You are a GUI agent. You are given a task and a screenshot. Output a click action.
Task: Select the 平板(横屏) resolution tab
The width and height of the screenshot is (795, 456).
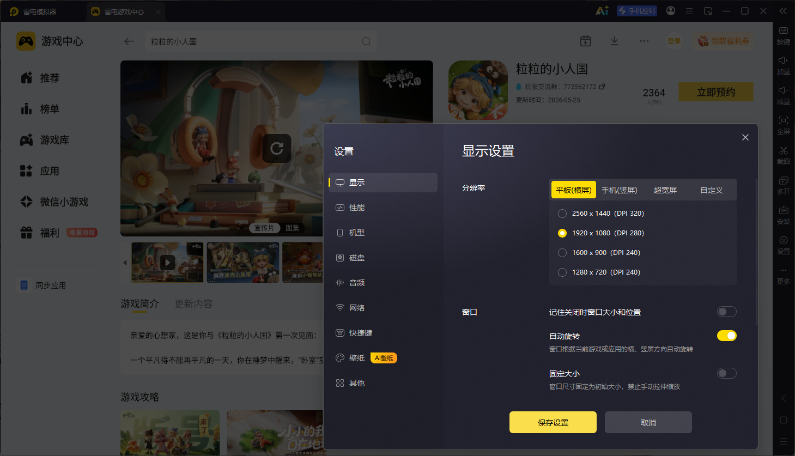coord(574,190)
